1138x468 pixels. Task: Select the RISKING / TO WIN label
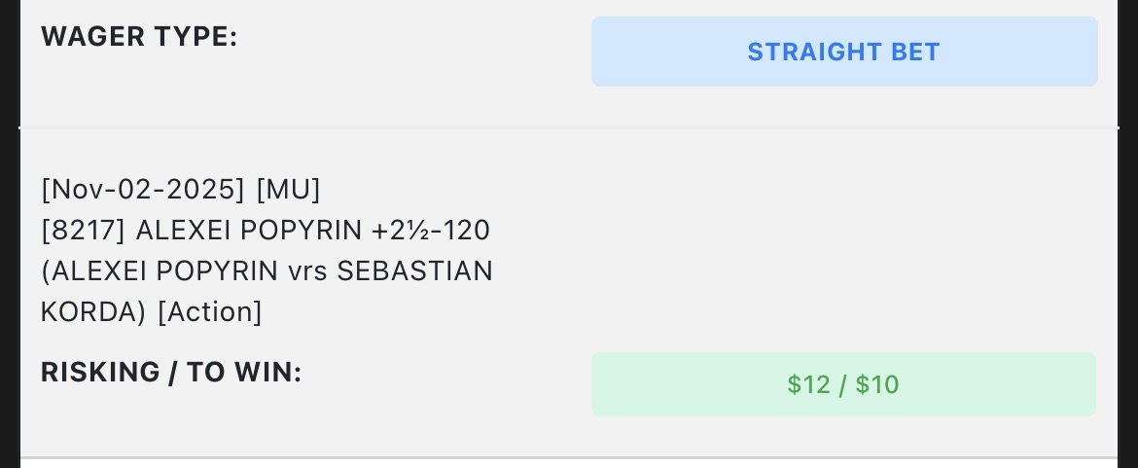click(x=171, y=372)
